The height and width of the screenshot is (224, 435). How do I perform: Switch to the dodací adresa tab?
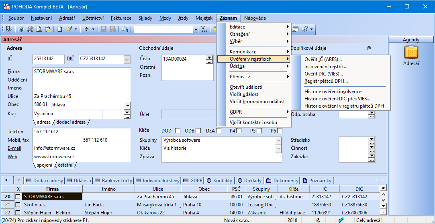tap(71, 122)
